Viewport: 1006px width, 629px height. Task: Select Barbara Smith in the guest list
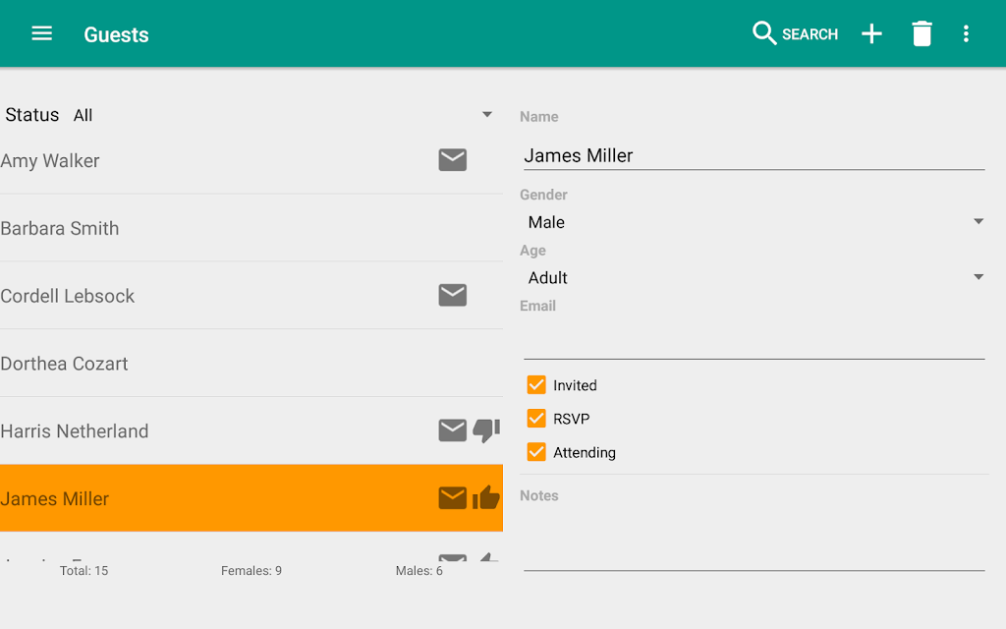tap(251, 228)
